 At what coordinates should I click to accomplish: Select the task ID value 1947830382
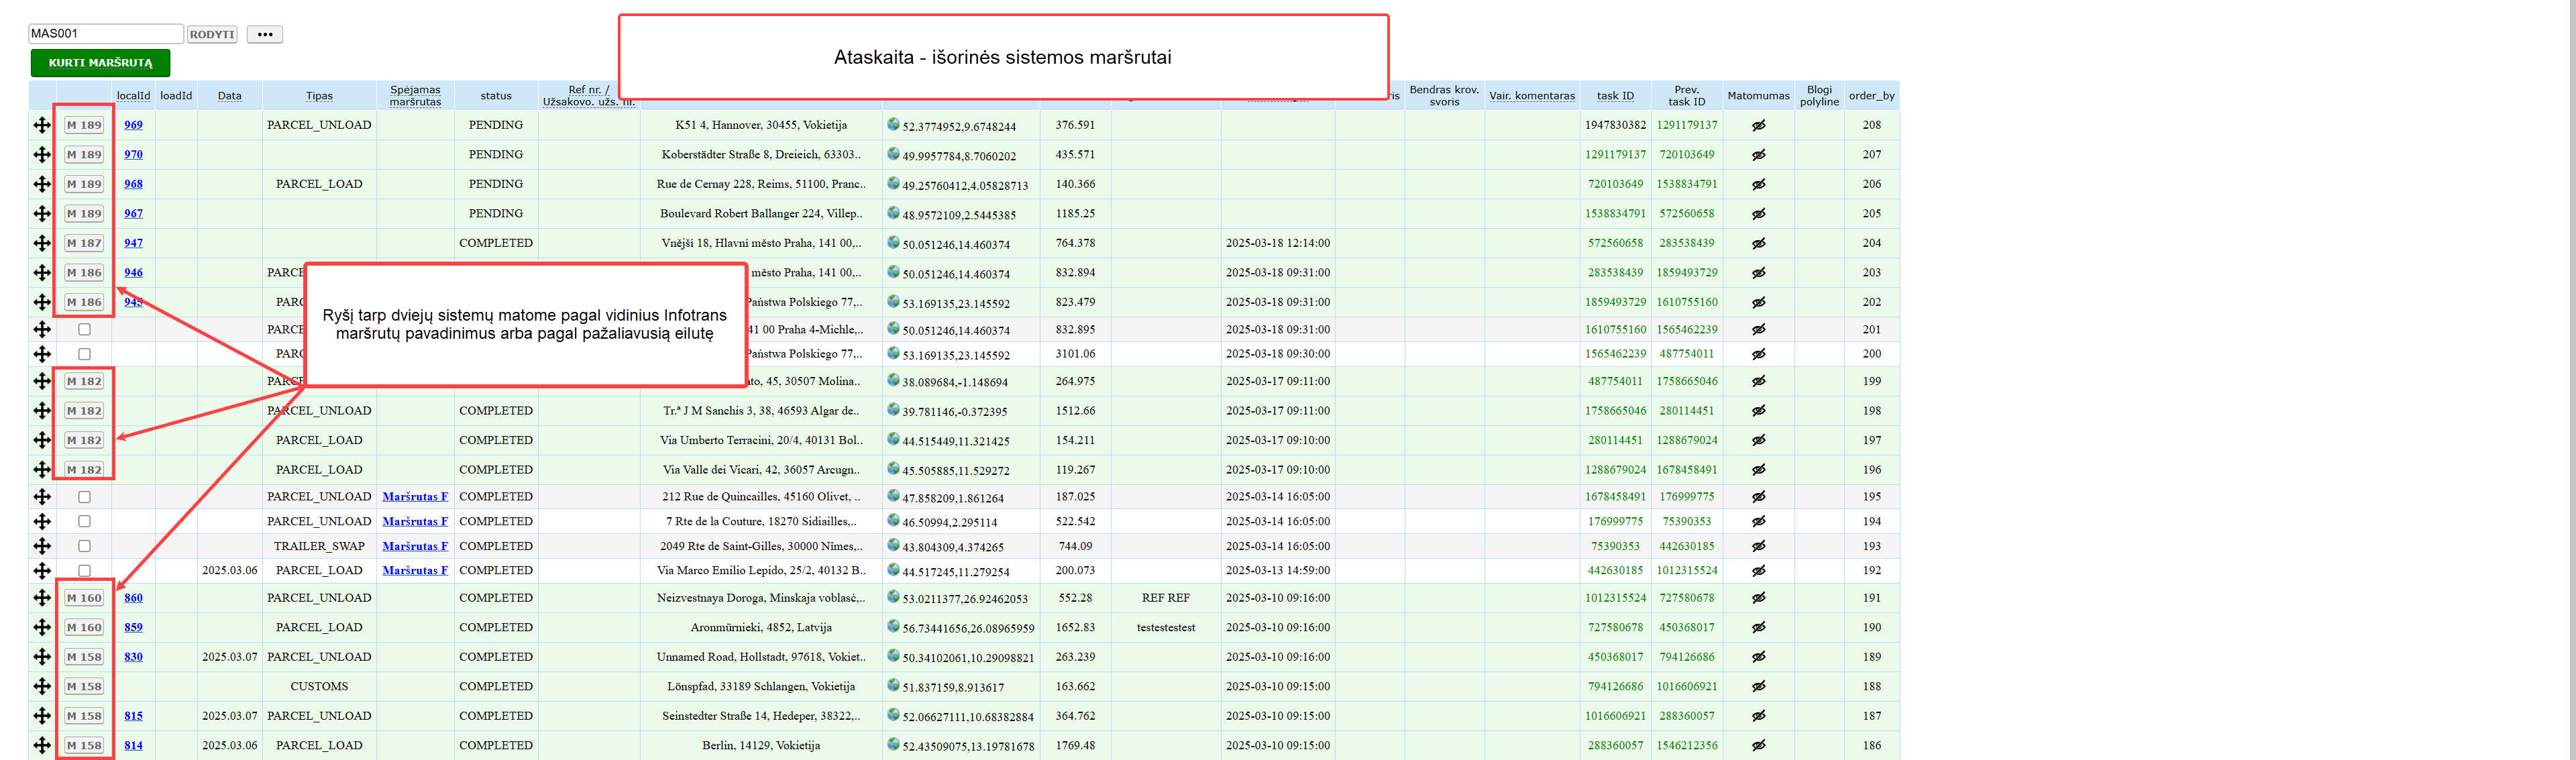tap(1615, 125)
